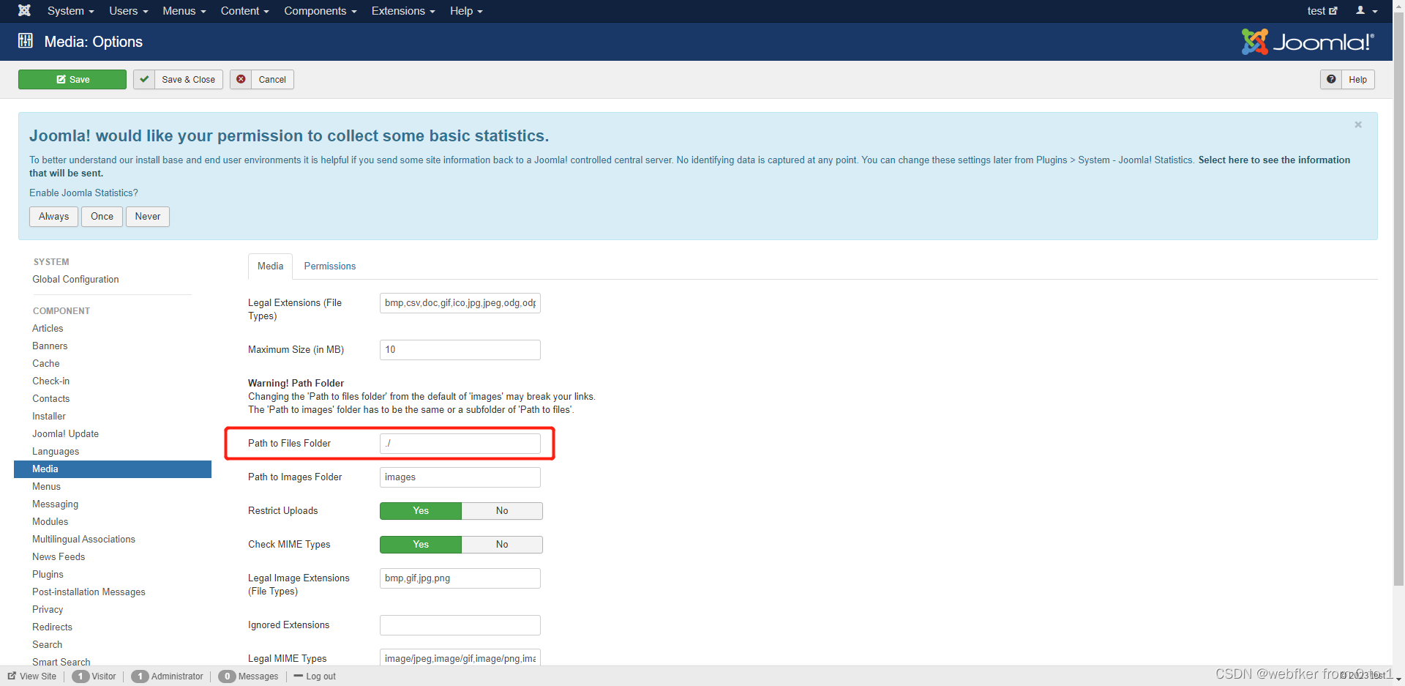Image resolution: width=1405 pixels, height=686 pixels.
Task: Open Post-installation Messages options
Action: 89,592
